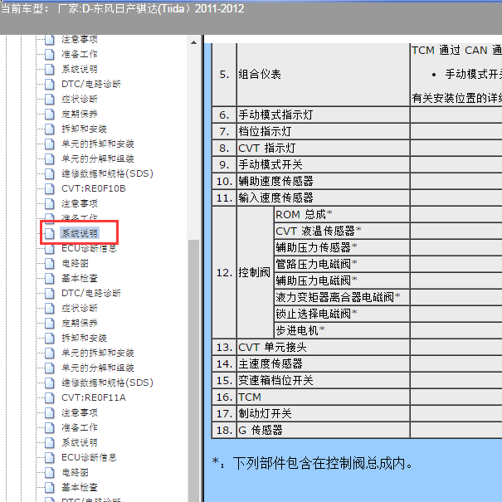Click the G 传感器 table cell
Screen dimensions: 502x502
click(x=324, y=430)
